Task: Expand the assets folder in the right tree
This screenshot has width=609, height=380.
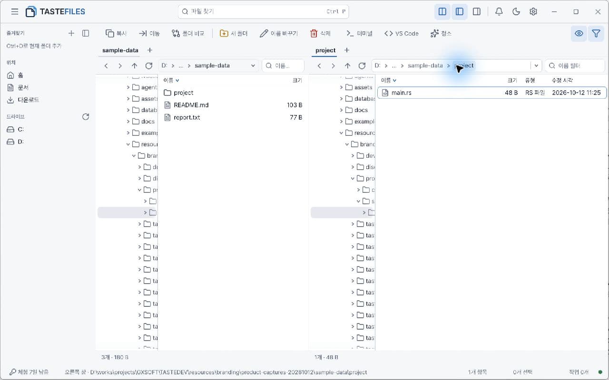Action: point(342,87)
